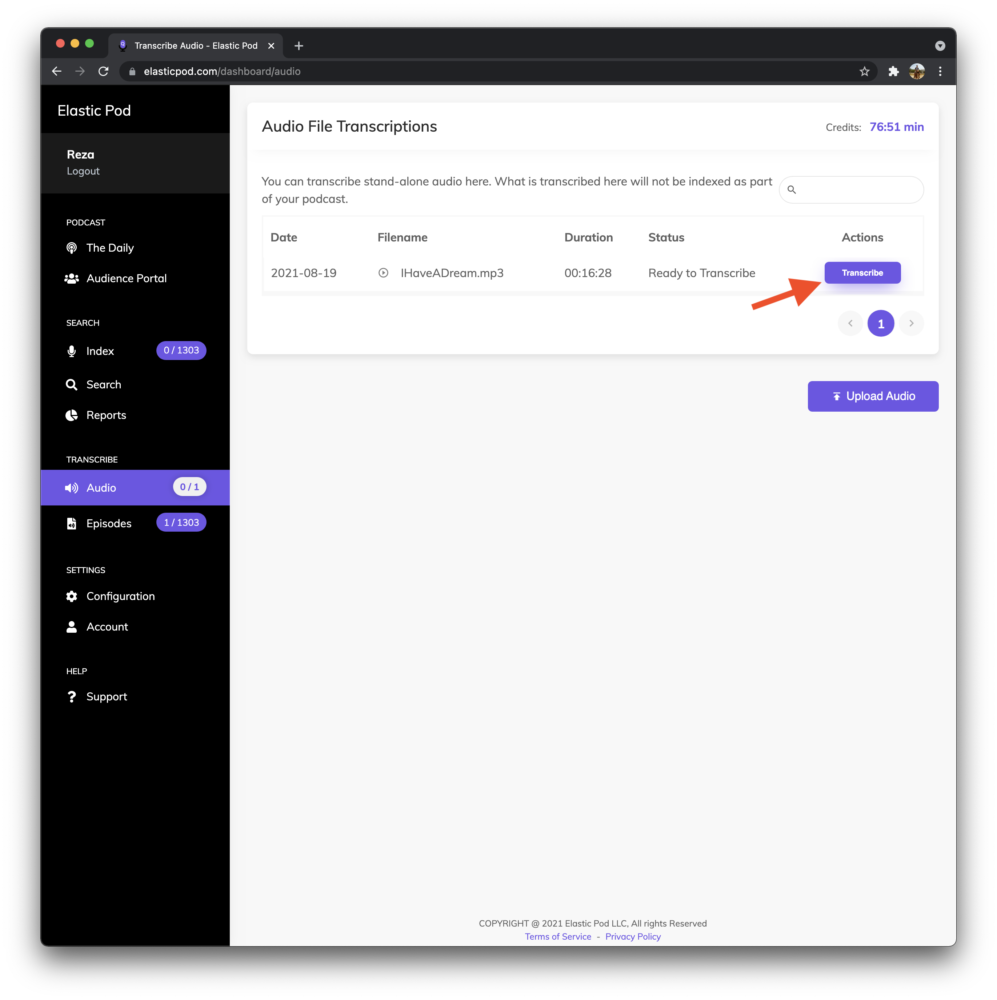Screen dimensions: 997x1000
Task: Open the Privacy Policy link
Action: tap(633, 937)
